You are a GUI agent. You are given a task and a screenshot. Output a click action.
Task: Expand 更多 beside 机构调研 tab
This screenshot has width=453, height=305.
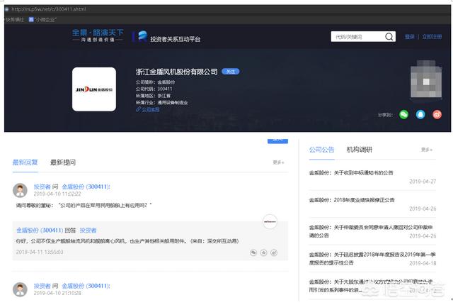(426, 150)
